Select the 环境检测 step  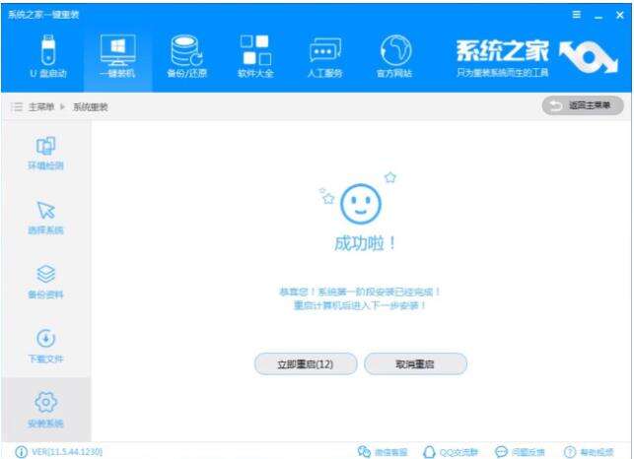coord(45,154)
